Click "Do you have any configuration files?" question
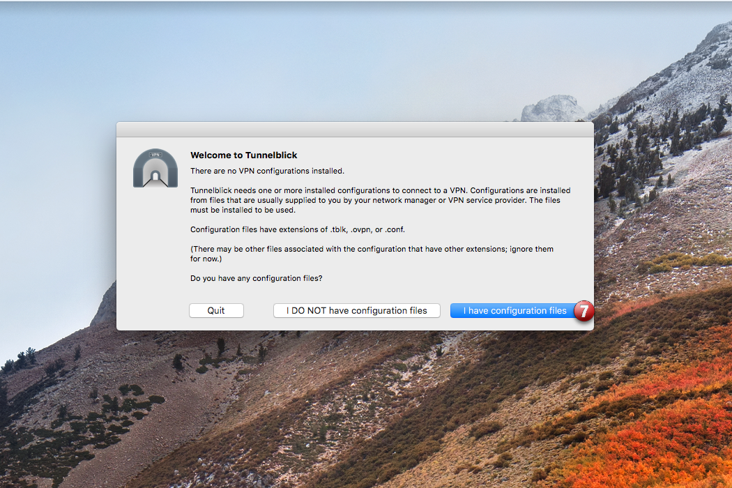 pyautogui.click(x=257, y=278)
